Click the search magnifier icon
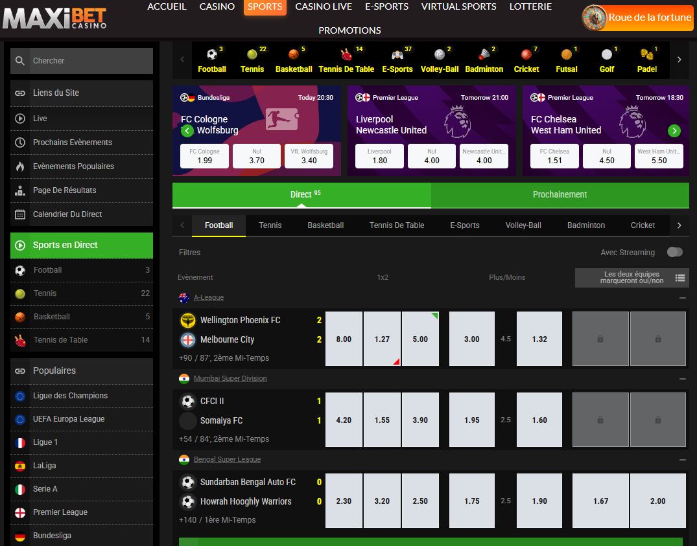 pos(20,61)
